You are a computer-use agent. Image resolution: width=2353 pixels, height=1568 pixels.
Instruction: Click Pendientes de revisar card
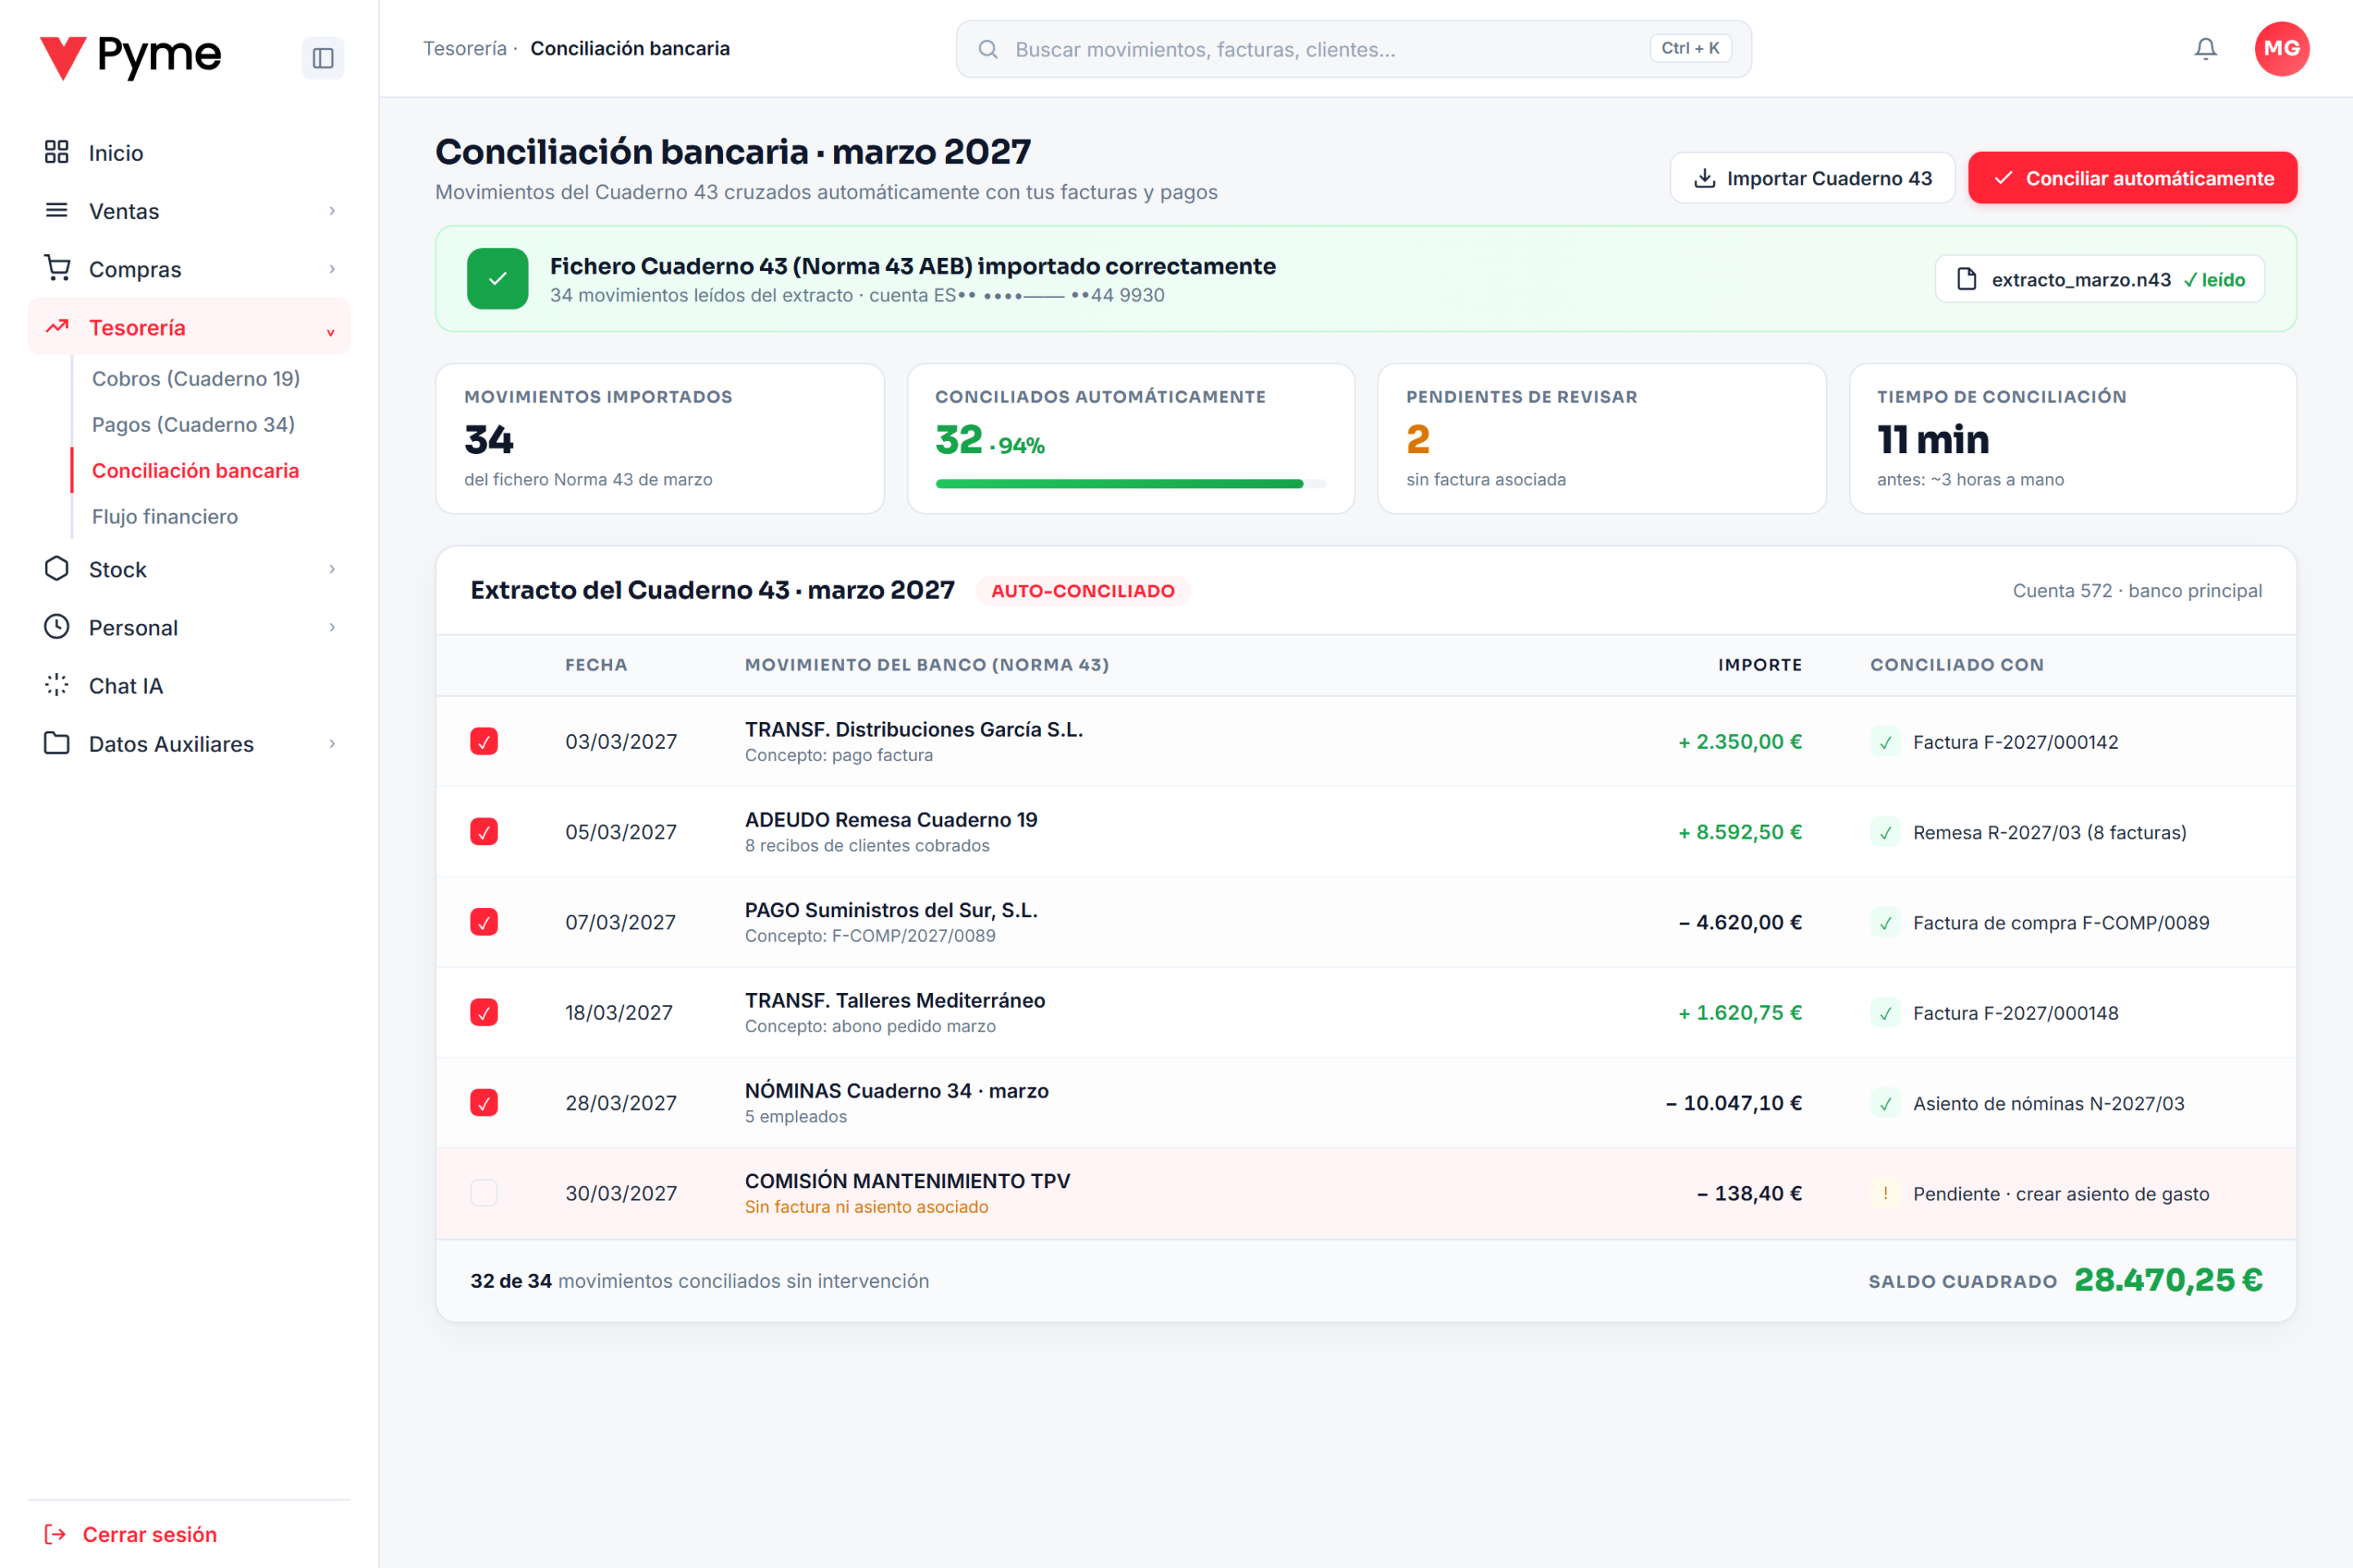pos(1601,438)
